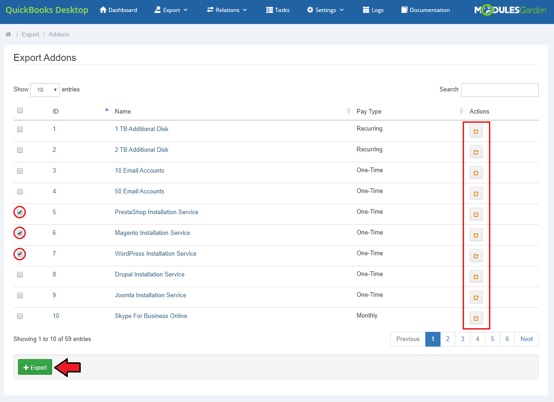Click export icon for Joomla Installation Service
Screen dimensions: 554x402
476,297
